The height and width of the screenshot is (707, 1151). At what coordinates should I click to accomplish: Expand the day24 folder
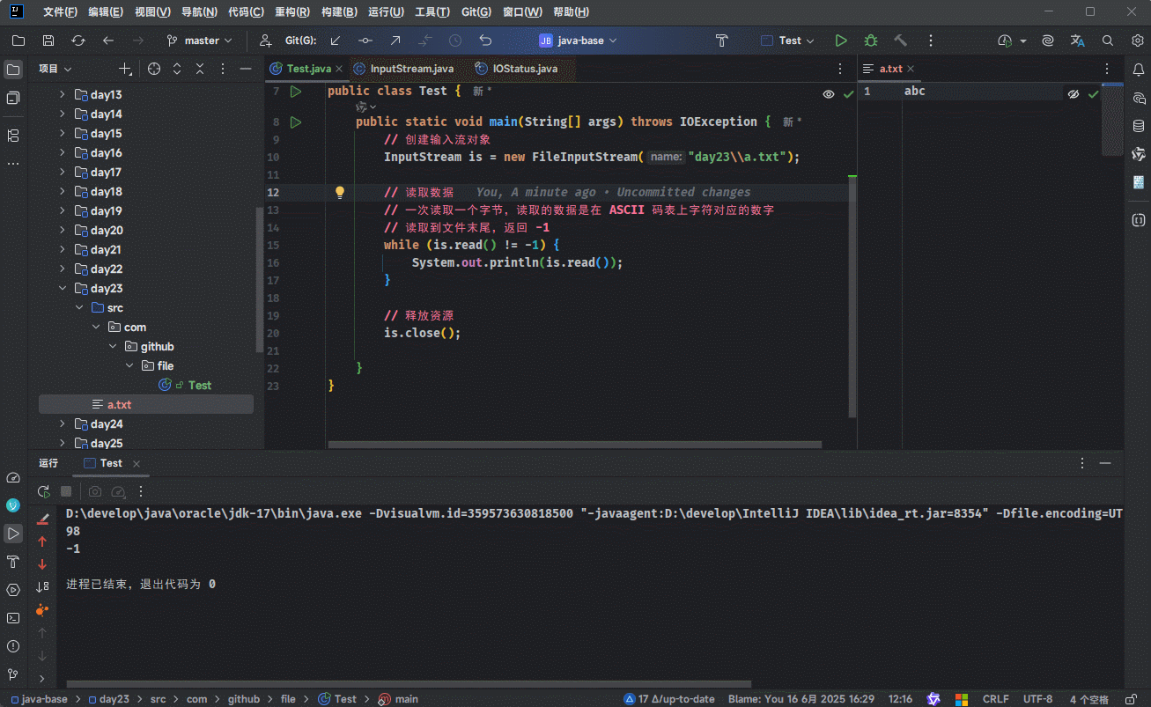(63, 424)
